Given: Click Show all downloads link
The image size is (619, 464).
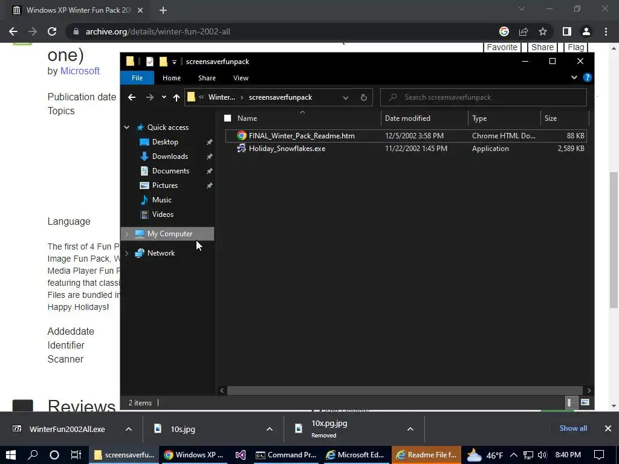Looking at the screenshot, I should [573, 428].
